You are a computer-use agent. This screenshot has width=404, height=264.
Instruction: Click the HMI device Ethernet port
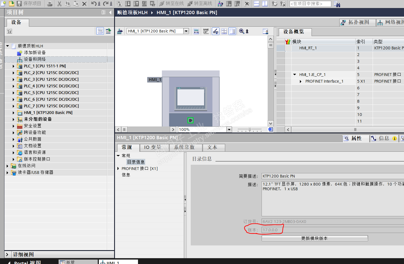point(190,120)
